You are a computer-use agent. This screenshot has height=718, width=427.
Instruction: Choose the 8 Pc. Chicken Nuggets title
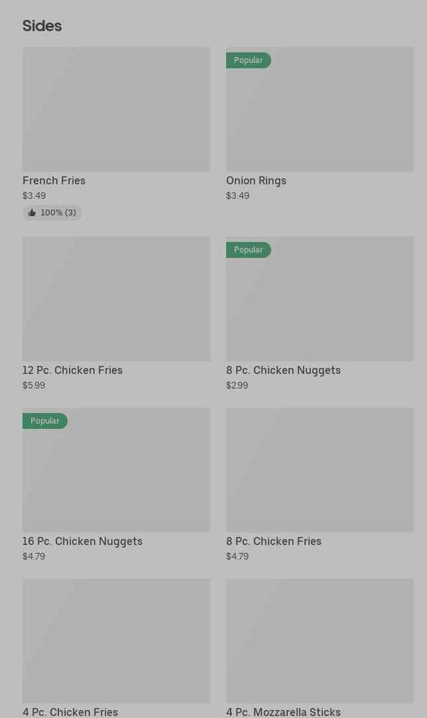(x=283, y=371)
